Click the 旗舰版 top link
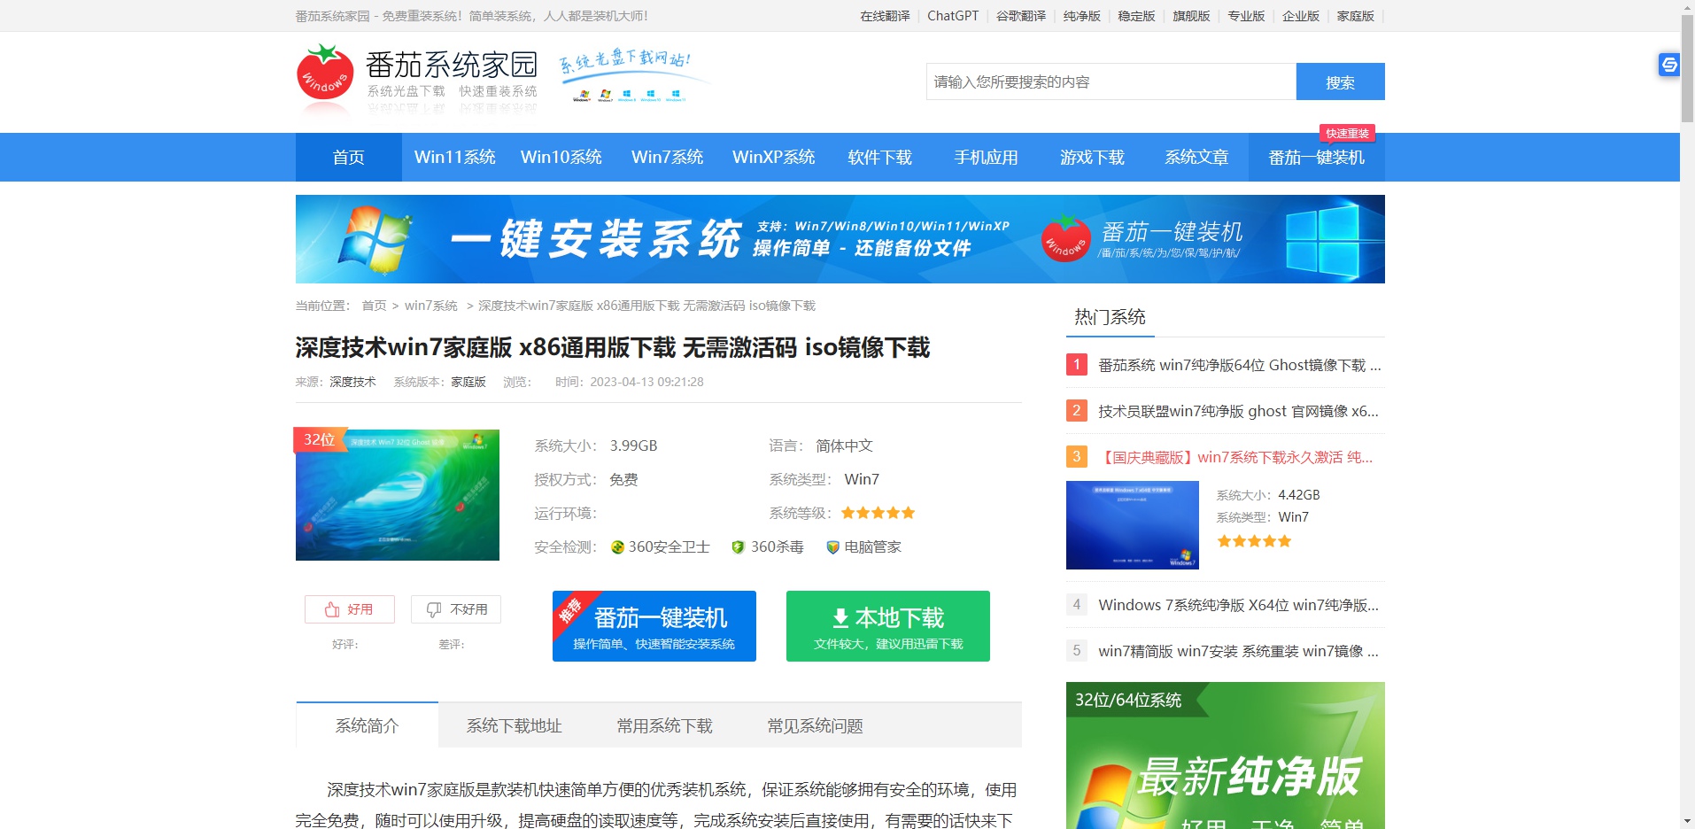Viewport: 1695px width, 829px height. [x=1191, y=16]
